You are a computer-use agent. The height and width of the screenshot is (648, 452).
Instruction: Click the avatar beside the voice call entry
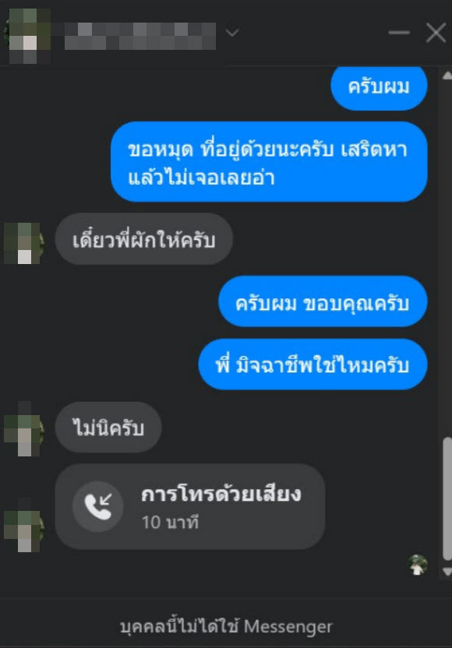24,526
